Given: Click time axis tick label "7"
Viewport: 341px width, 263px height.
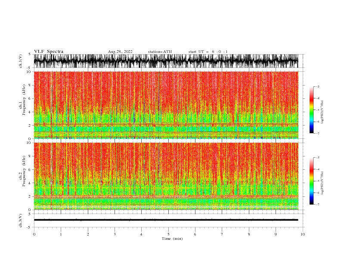Looking at the screenshot, I should tap(222, 234).
